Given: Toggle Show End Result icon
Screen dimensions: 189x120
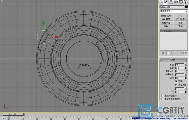Looking at the screenshot, I should 168,53.
